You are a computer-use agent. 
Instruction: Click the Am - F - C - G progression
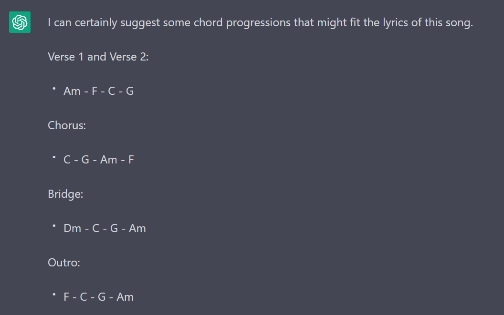[98, 91]
